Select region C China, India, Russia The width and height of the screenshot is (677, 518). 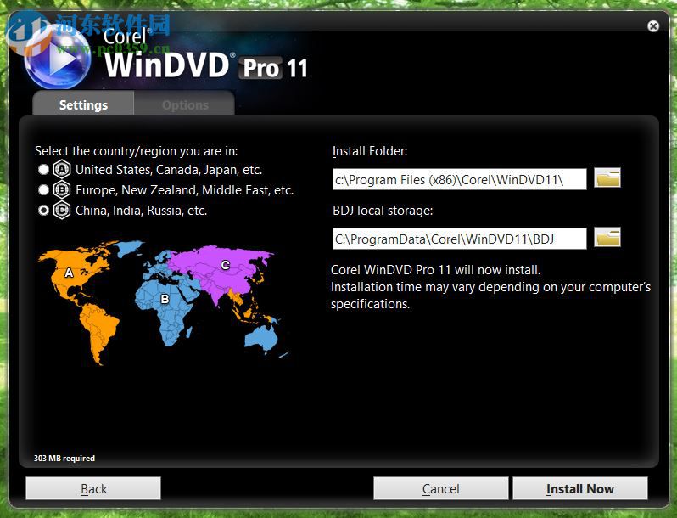[43, 210]
